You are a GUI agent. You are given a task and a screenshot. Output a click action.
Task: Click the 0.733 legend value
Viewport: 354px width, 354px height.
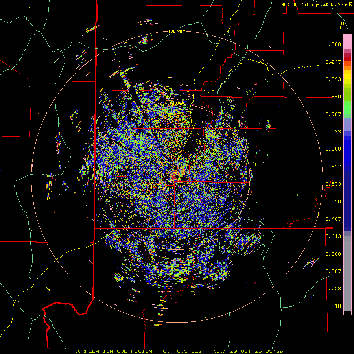tap(333, 132)
